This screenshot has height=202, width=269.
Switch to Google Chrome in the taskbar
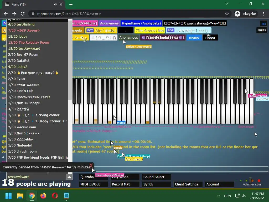tap(32, 196)
